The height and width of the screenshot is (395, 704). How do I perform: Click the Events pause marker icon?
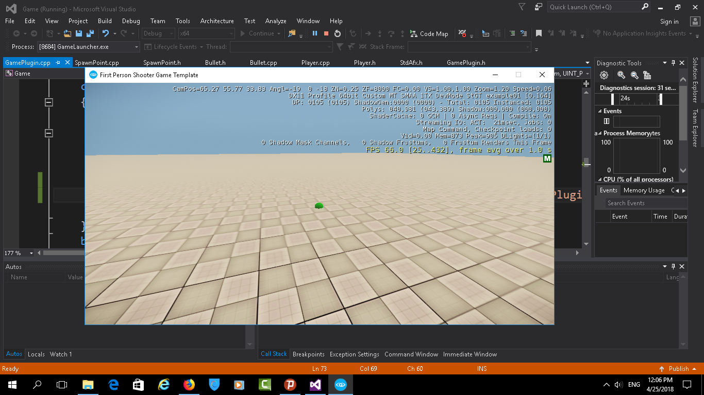607,121
